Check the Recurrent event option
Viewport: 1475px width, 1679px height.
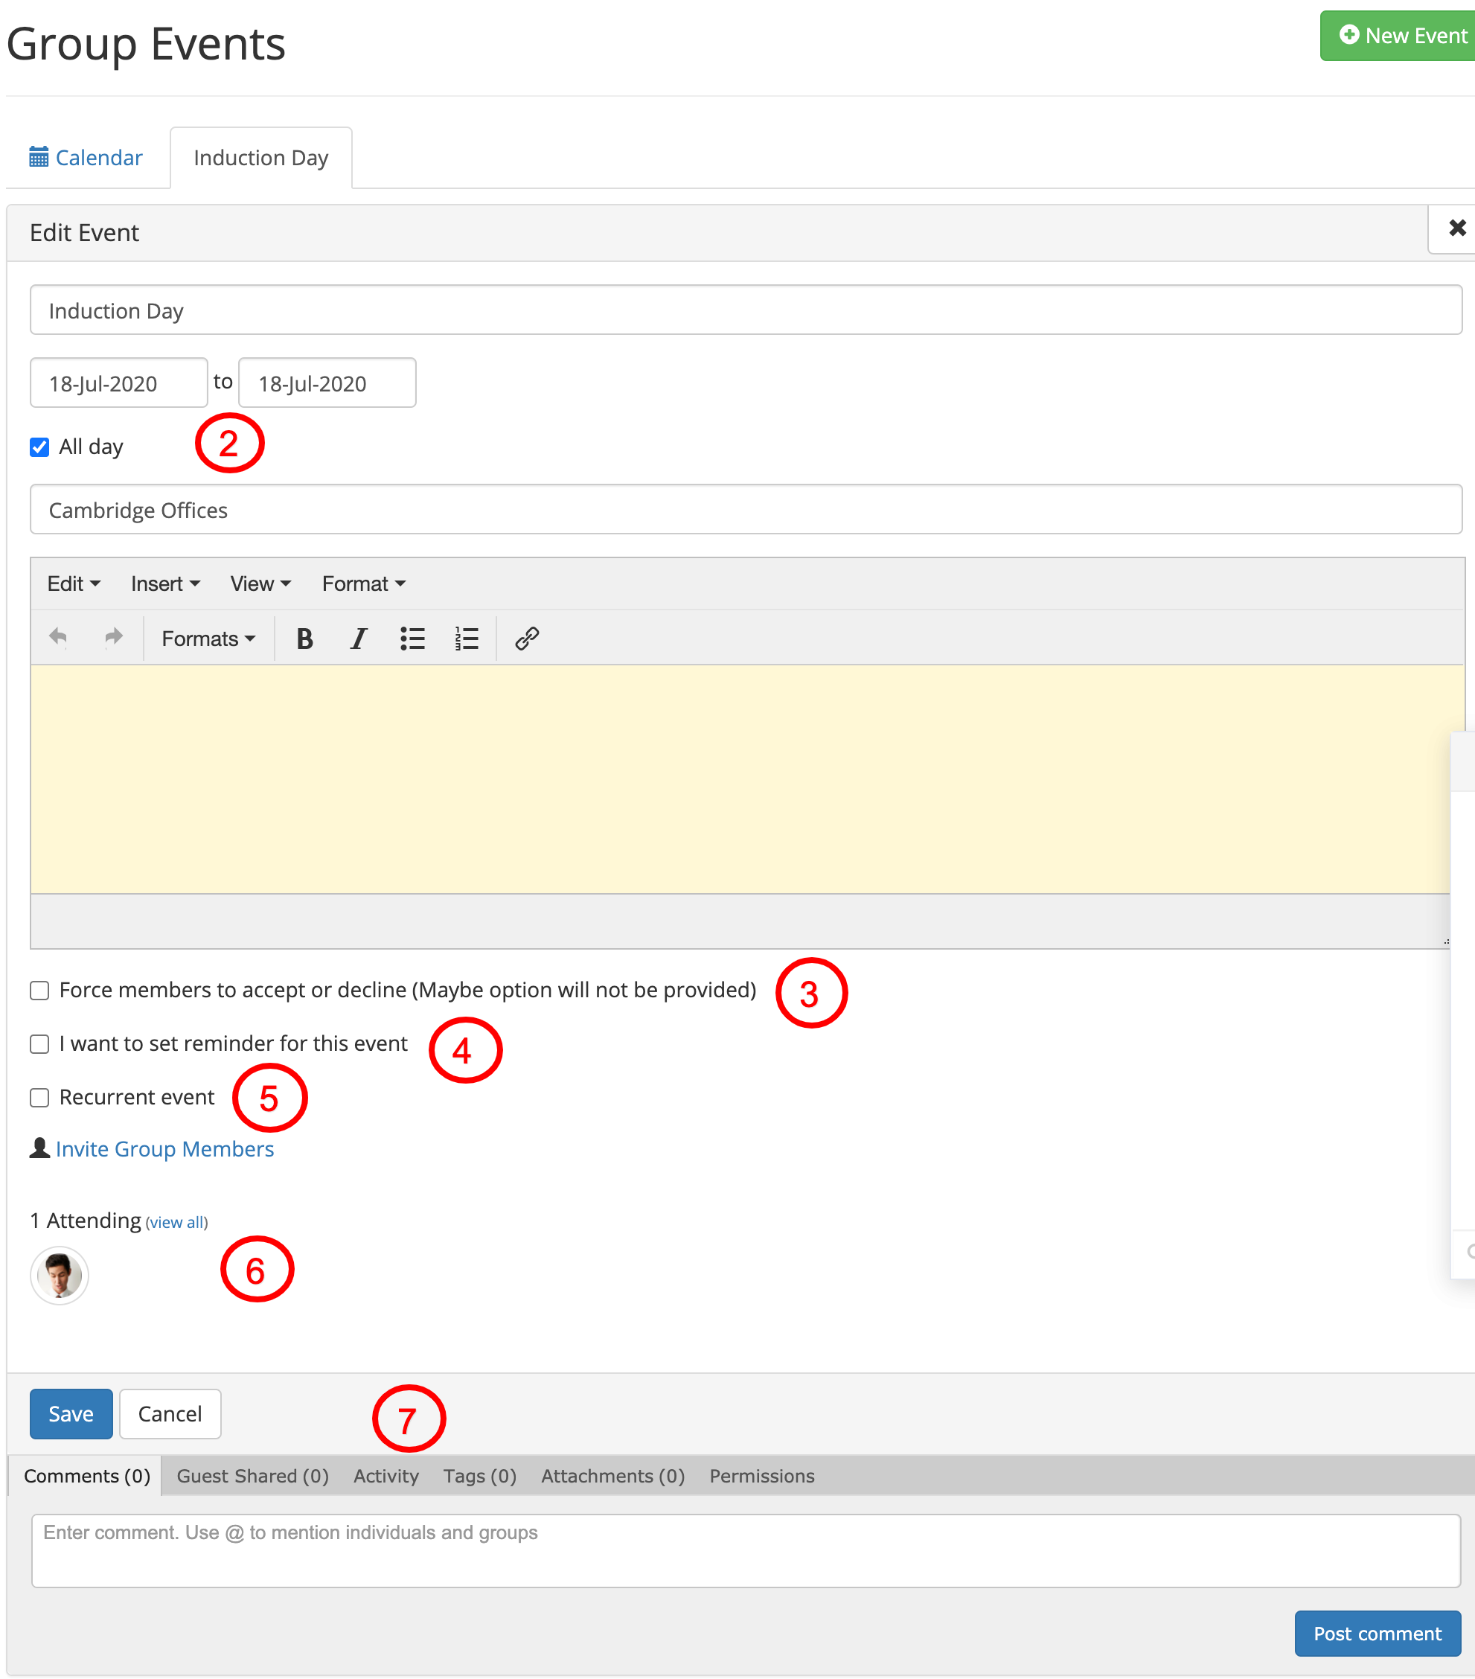coord(39,1098)
